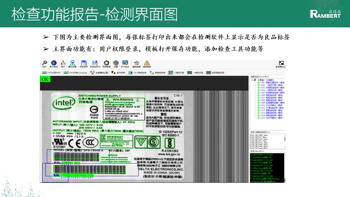Select C103 条码瑕疵检测 tree item
The width and height of the screenshot is (350, 197).
coord(272,88)
